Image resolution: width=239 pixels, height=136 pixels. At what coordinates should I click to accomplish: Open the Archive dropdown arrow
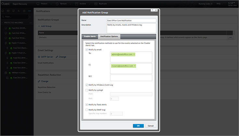pyautogui.click(x=90, y=4)
